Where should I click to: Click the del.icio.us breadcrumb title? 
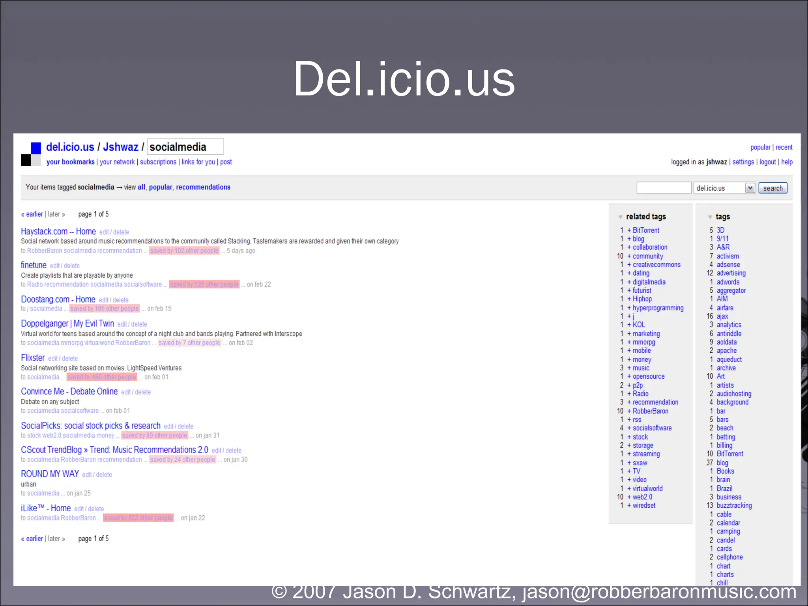tap(70, 147)
